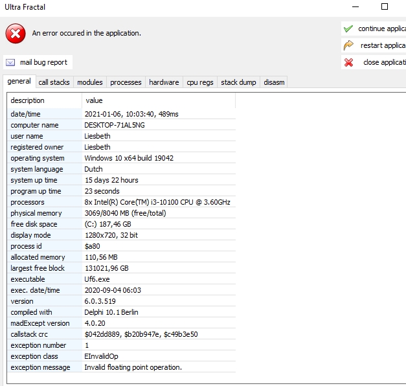Select the process id value $a80

92,246
